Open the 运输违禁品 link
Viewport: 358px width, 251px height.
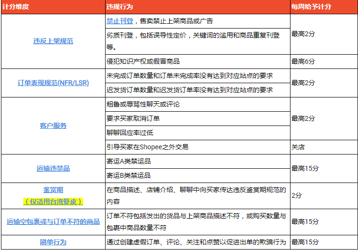53,168
